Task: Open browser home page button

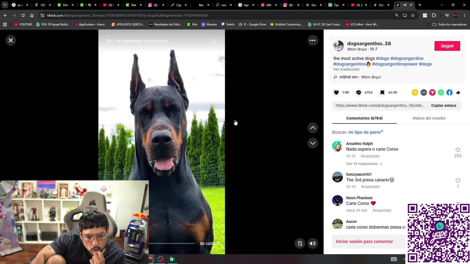Action: click(32, 15)
